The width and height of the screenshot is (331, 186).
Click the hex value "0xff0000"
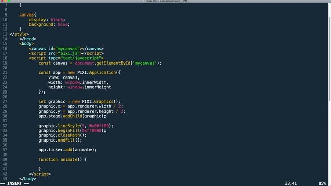[92, 131]
